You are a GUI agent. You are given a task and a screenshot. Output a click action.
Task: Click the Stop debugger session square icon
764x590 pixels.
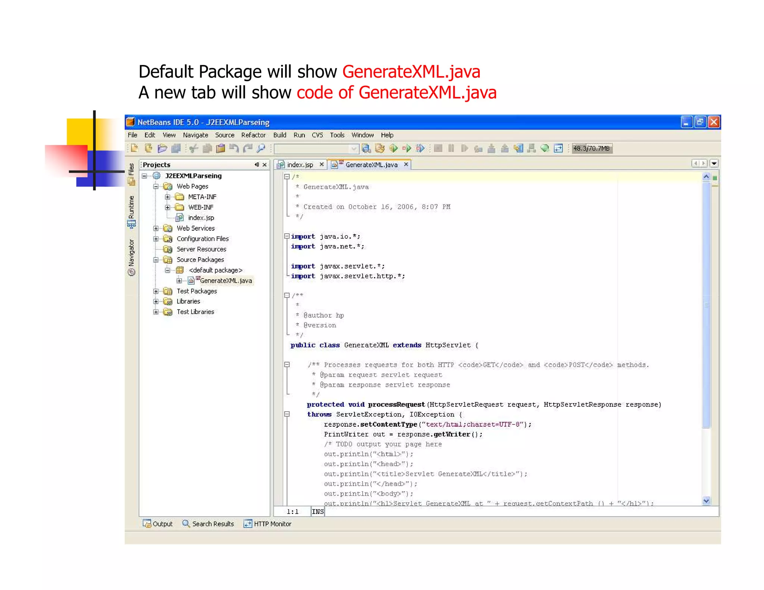click(x=438, y=148)
